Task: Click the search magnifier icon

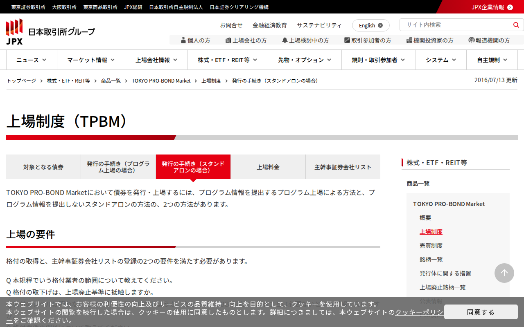Action: (516, 25)
